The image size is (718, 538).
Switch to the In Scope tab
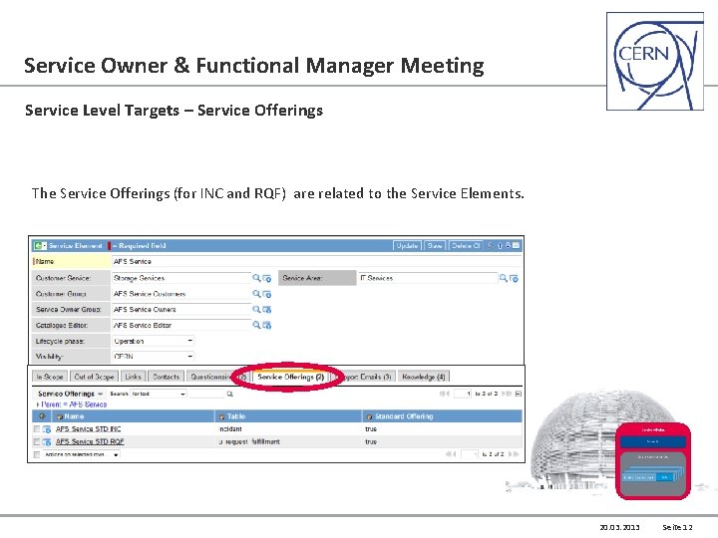click(x=50, y=377)
